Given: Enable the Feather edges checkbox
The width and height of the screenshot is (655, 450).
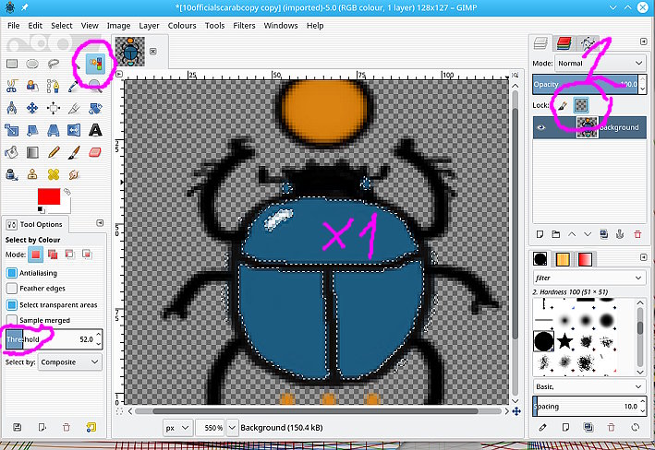Looking at the screenshot, I should coord(12,289).
